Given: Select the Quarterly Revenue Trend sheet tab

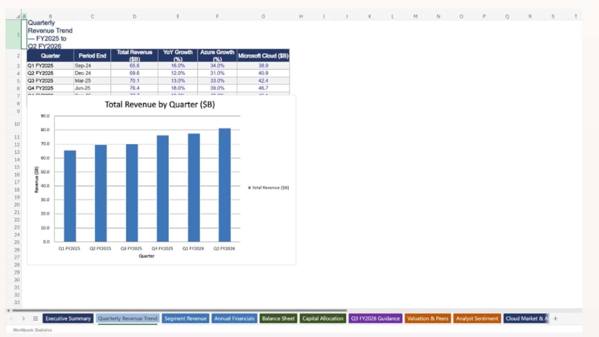Looking at the screenshot, I should [128, 318].
